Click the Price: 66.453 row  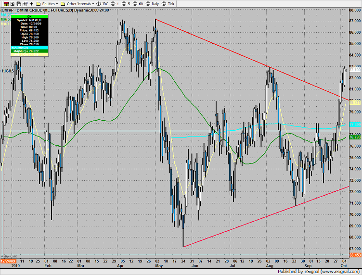[29, 30]
